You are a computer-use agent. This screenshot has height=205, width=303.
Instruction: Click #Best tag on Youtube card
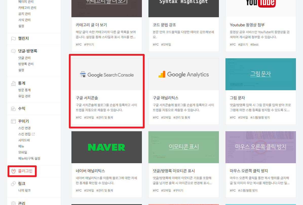click(254, 45)
